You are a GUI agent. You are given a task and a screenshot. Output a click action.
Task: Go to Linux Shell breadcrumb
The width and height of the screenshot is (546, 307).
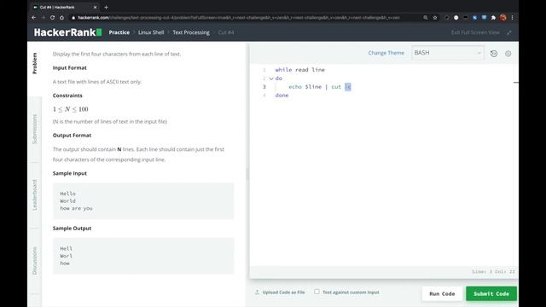coord(151,32)
